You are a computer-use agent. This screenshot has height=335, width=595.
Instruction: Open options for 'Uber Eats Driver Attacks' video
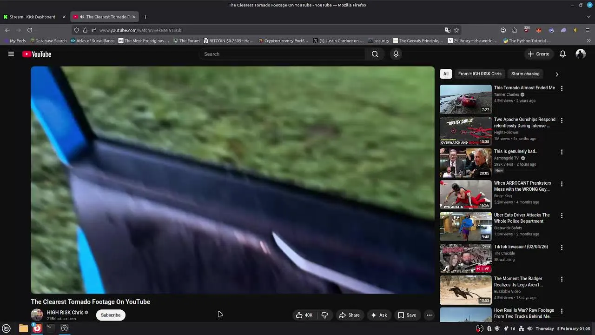pos(562,216)
